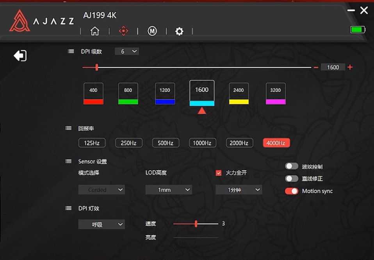The width and height of the screenshot is (374, 260).
Task: Increase DPI with the plus button
Action: 350,67
